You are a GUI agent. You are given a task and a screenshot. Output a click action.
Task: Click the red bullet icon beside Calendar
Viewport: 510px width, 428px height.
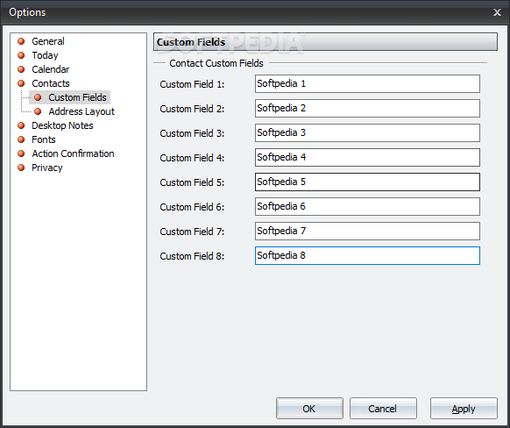click(x=21, y=69)
